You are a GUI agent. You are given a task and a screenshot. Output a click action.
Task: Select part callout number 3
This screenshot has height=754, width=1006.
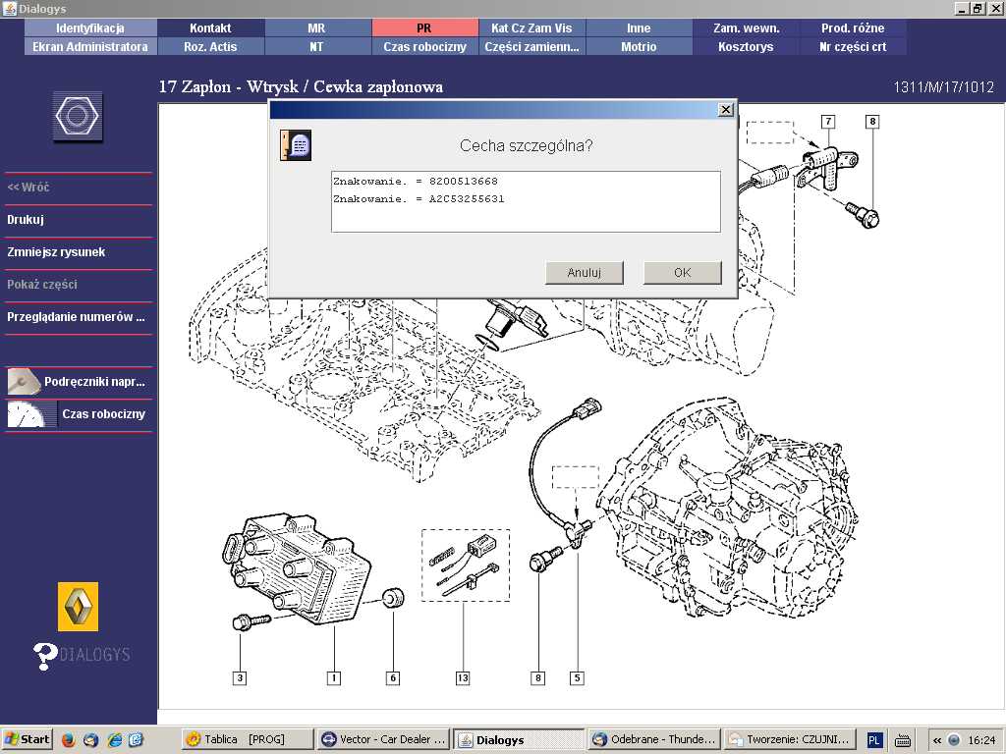coord(240,677)
